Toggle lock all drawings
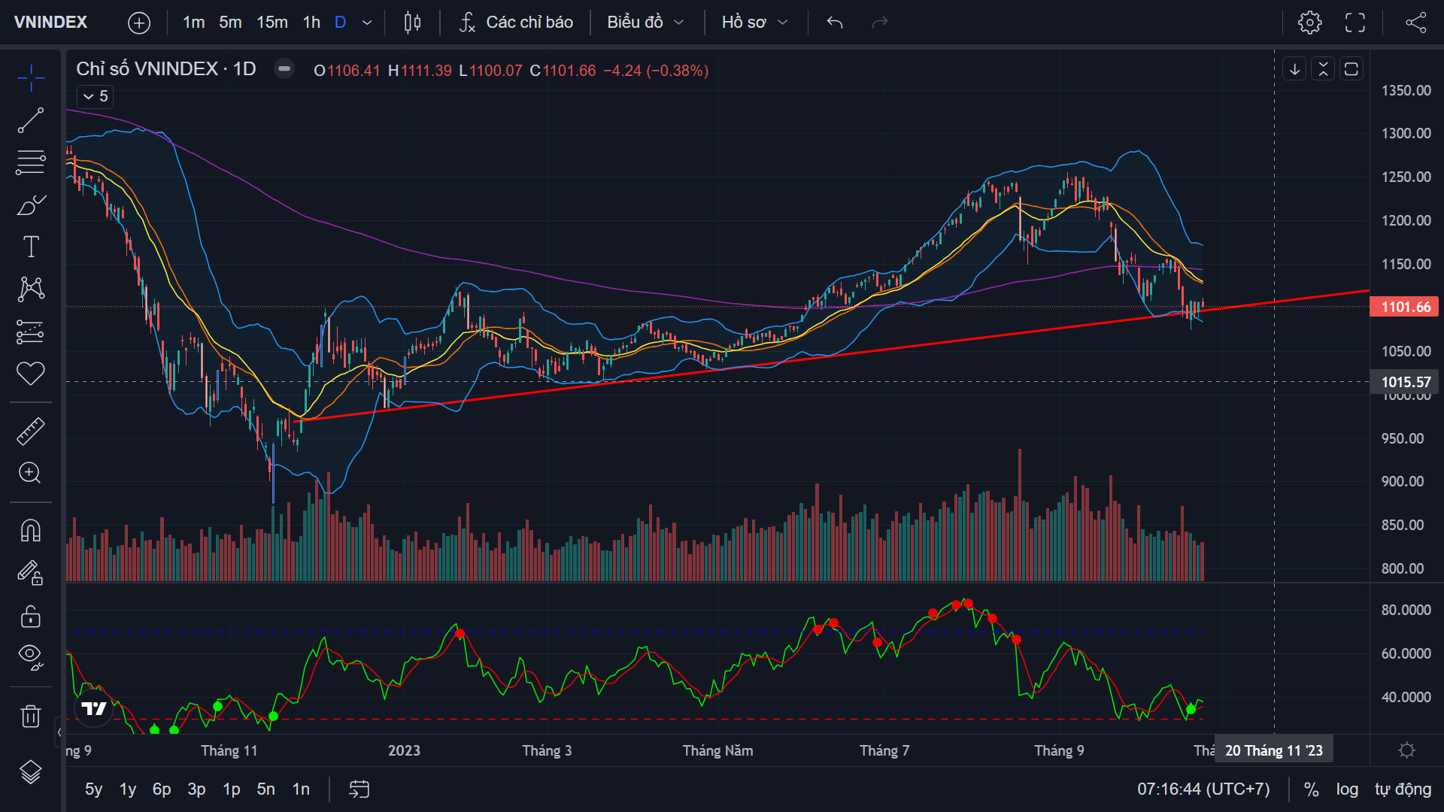The width and height of the screenshot is (1444, 812). coord(31,617)
